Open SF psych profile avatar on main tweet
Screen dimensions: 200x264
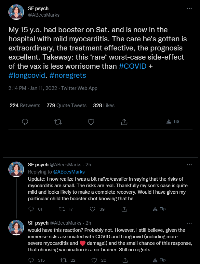16,12
